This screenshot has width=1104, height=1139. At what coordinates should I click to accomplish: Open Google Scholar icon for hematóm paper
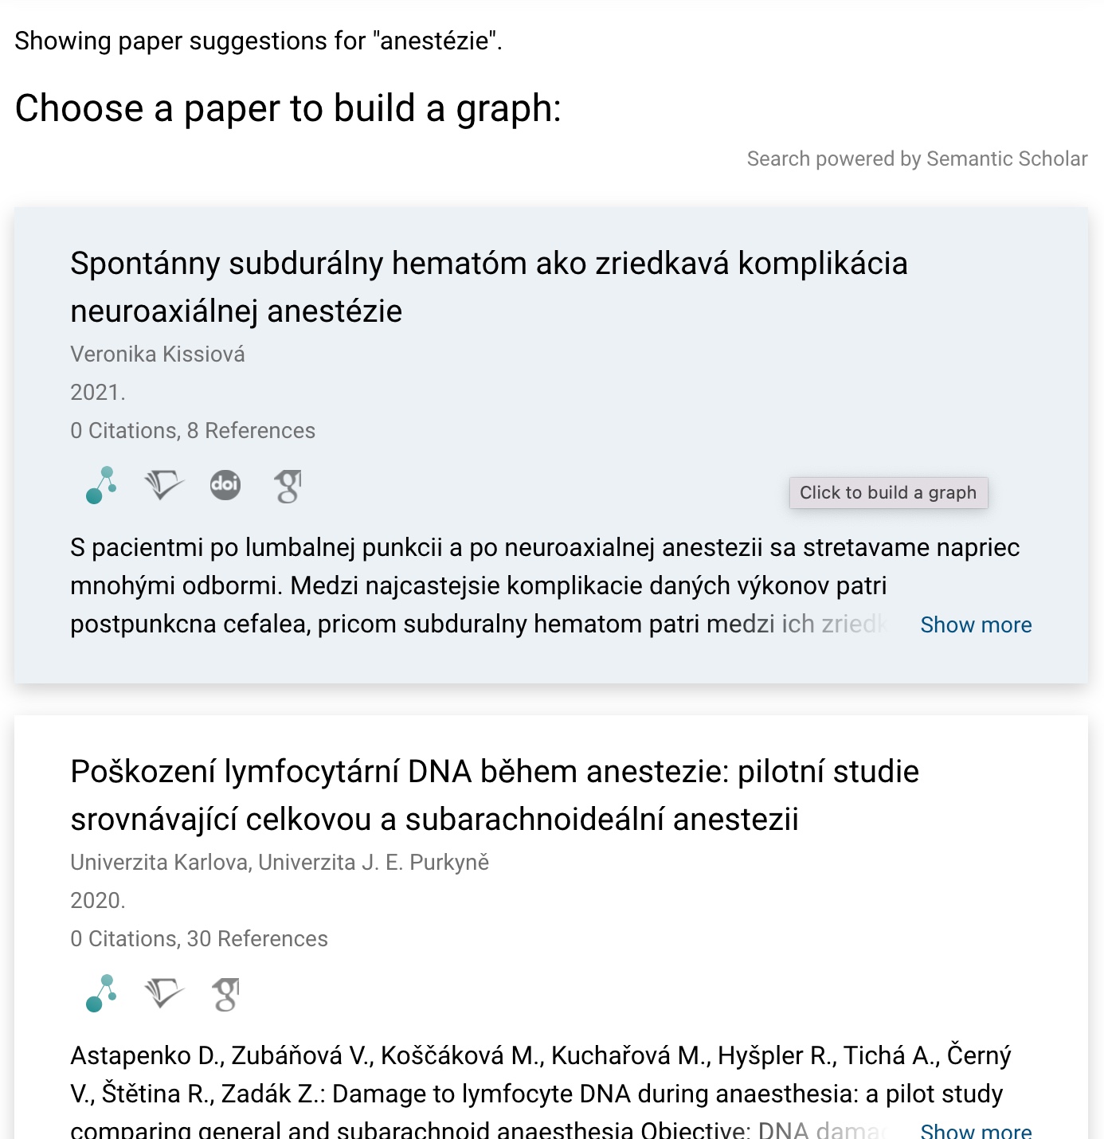pyautogui.click(x=288, y=486)
